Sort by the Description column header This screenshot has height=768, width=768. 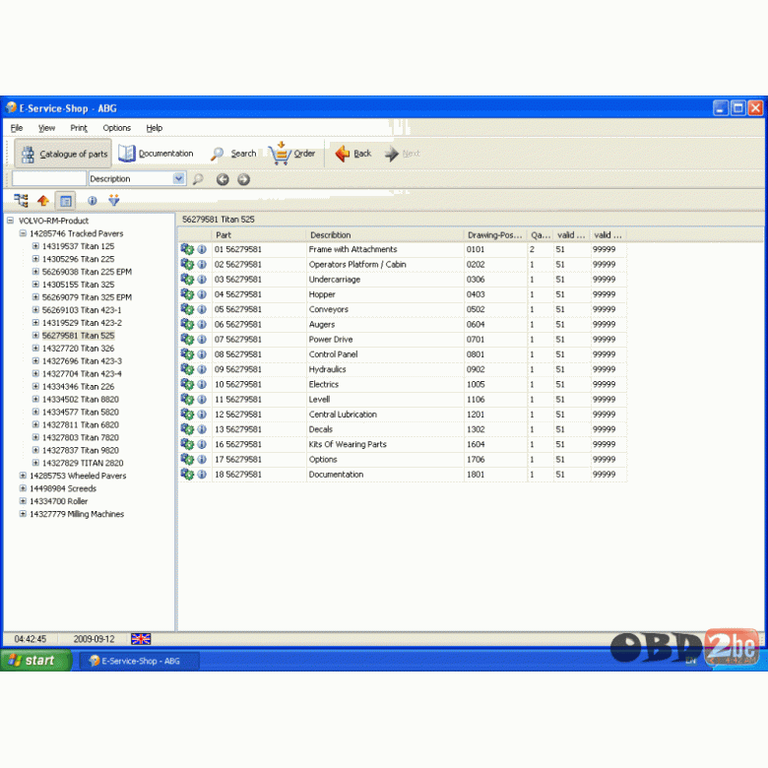[x=385, y=235]
